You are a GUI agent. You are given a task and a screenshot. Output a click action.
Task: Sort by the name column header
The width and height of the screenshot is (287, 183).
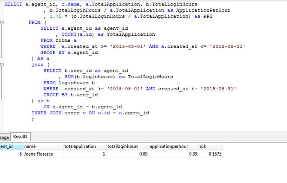43,146
